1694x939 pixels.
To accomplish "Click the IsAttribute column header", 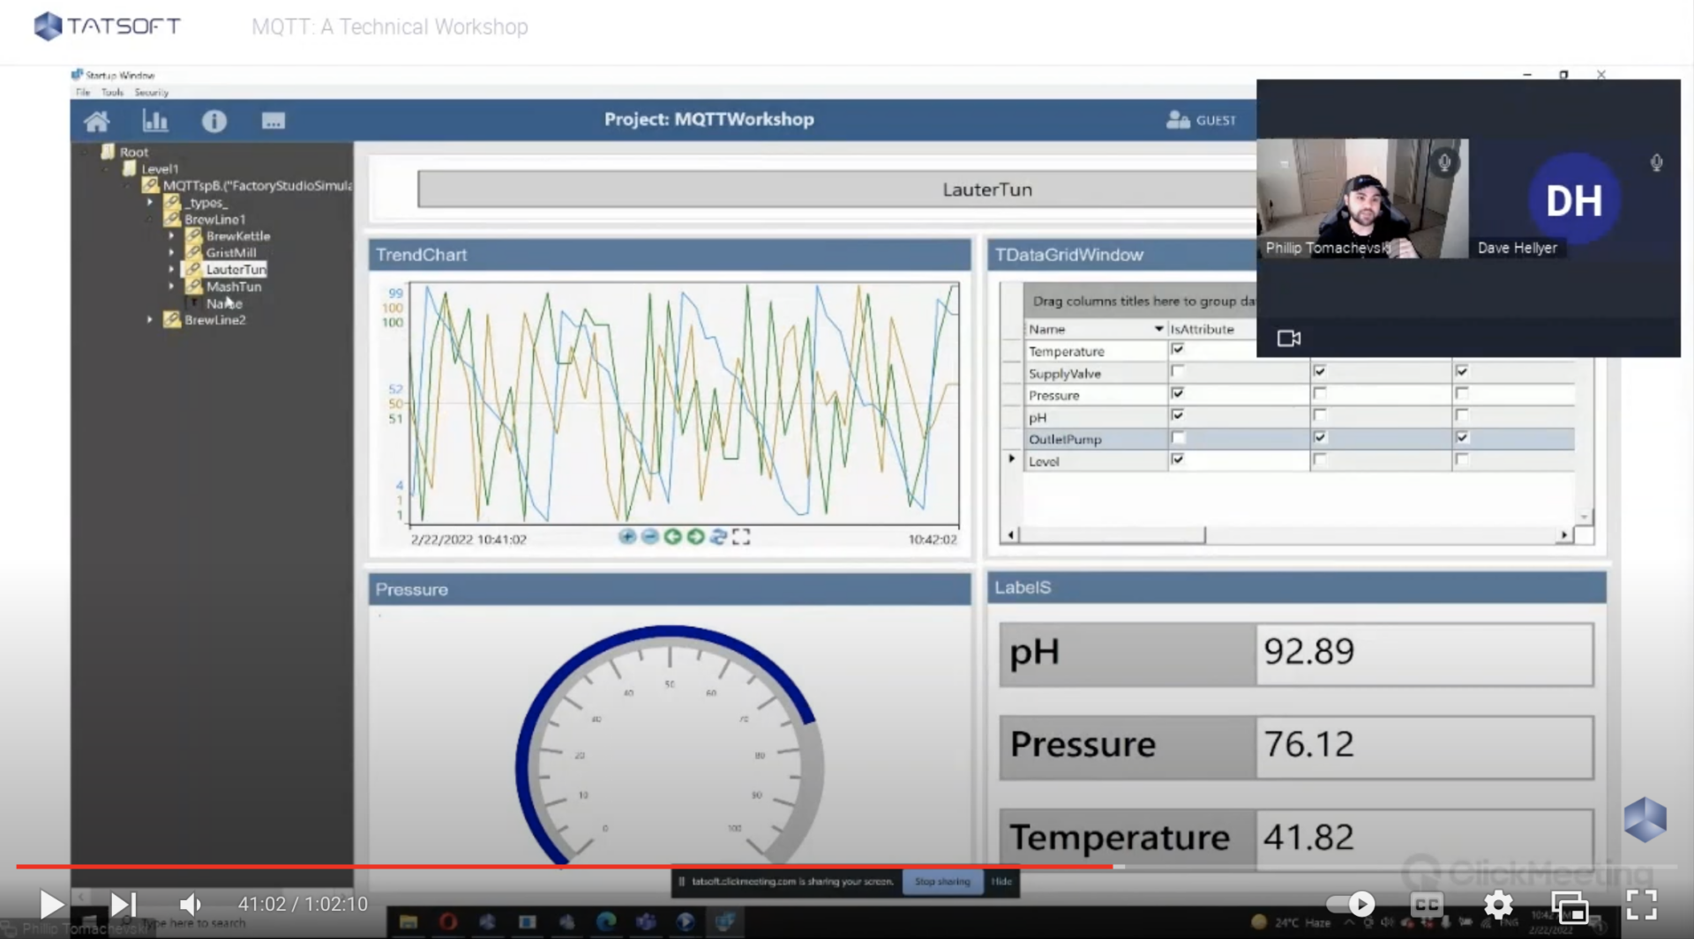I will click(x=1202, y=329).
